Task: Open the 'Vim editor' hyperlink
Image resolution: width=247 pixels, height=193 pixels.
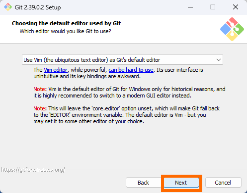Action: point(56,70)
